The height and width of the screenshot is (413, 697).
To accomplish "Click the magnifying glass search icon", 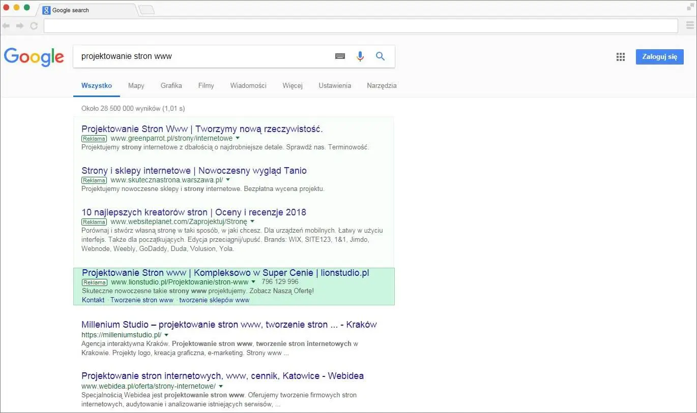I will (x=380, y=56).
